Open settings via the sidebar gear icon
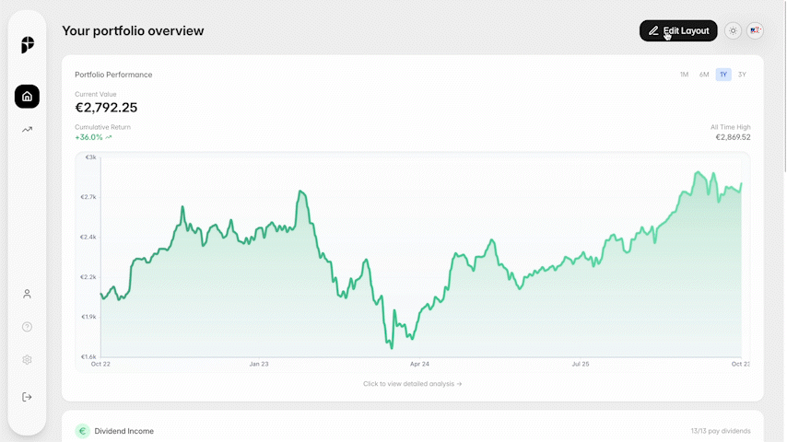787x442 pixels. pyautogui.click(x=27, y=360)
